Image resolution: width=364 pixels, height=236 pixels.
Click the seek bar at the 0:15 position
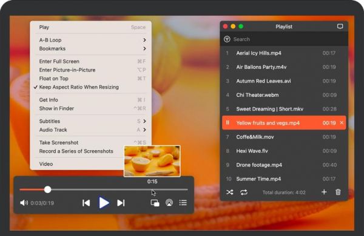tap(152, 189)
